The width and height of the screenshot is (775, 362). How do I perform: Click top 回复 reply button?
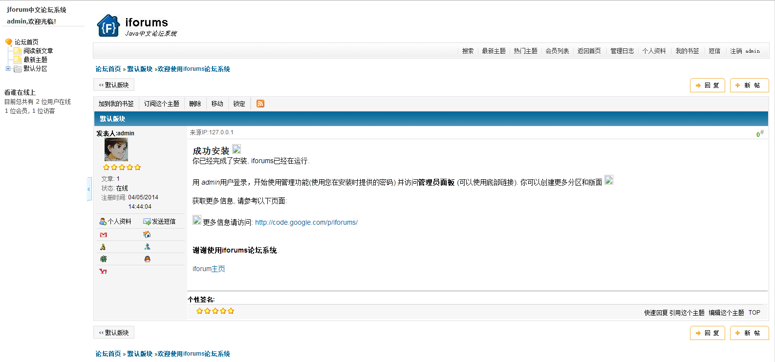point(708,85)
